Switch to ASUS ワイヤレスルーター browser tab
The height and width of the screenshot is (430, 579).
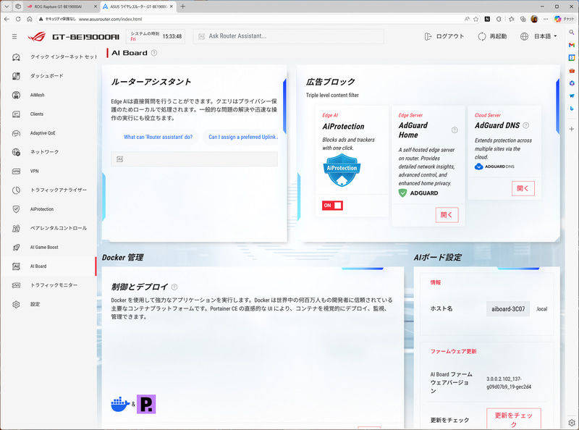coord(138,7)
